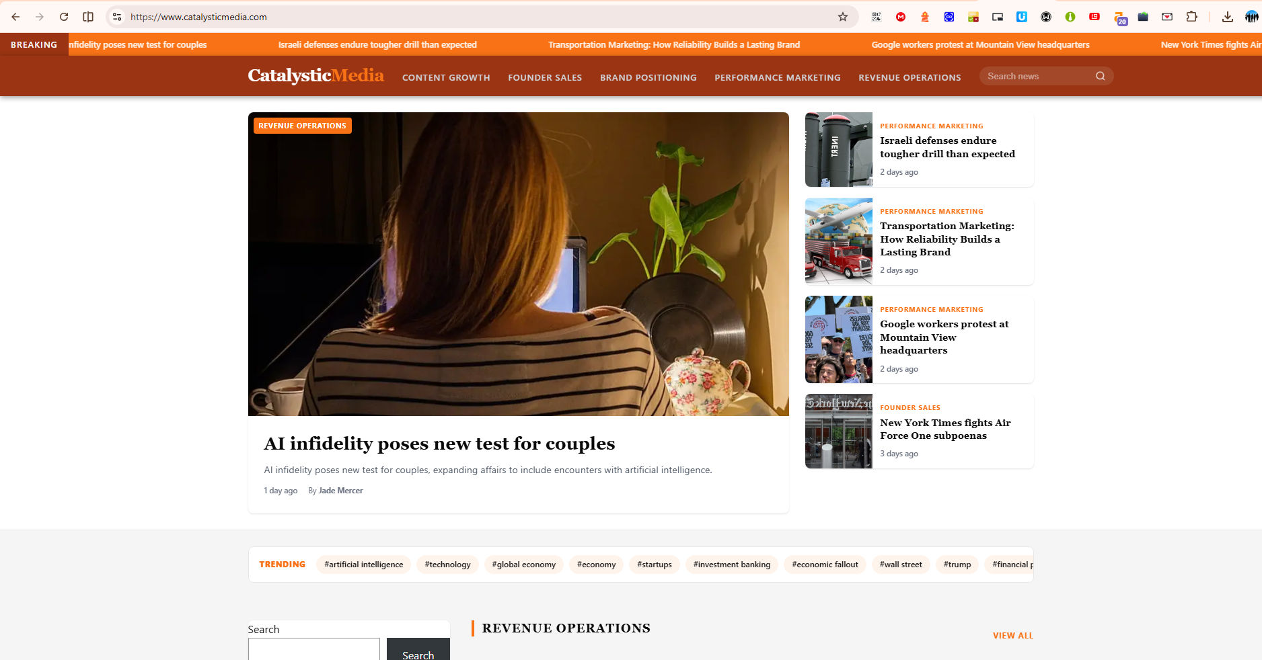Open author Jade Mercer's page

tap(340, 491)
